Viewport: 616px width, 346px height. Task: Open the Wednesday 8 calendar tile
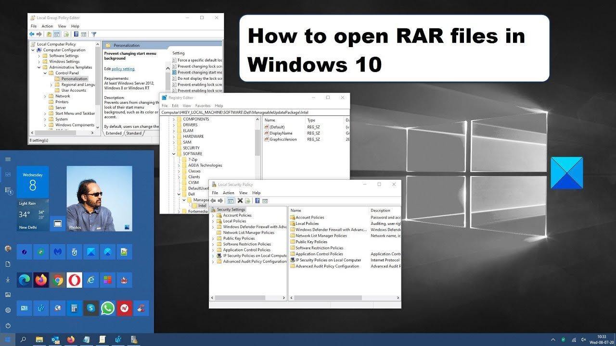pyautogui.click(x=33, y=182)
